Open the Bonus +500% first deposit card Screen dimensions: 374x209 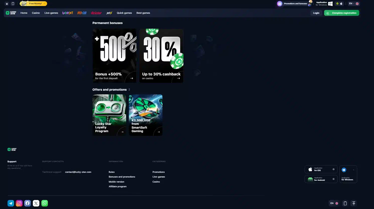tap(115, 56)
